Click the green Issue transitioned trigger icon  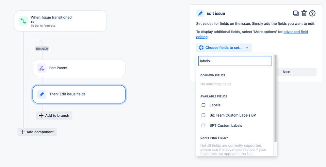(23, 21)
